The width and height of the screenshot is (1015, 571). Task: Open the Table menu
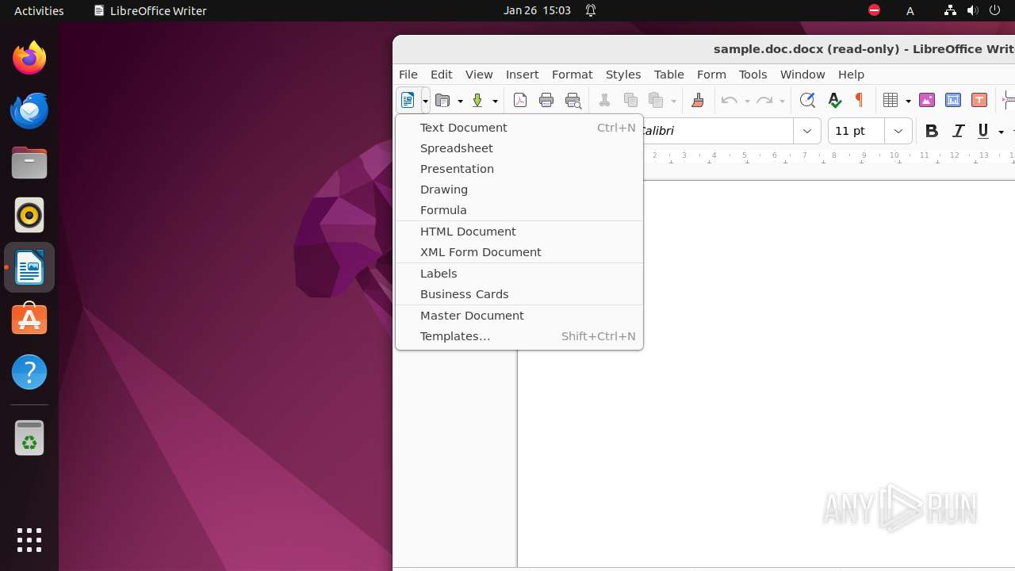pos(669,74)
